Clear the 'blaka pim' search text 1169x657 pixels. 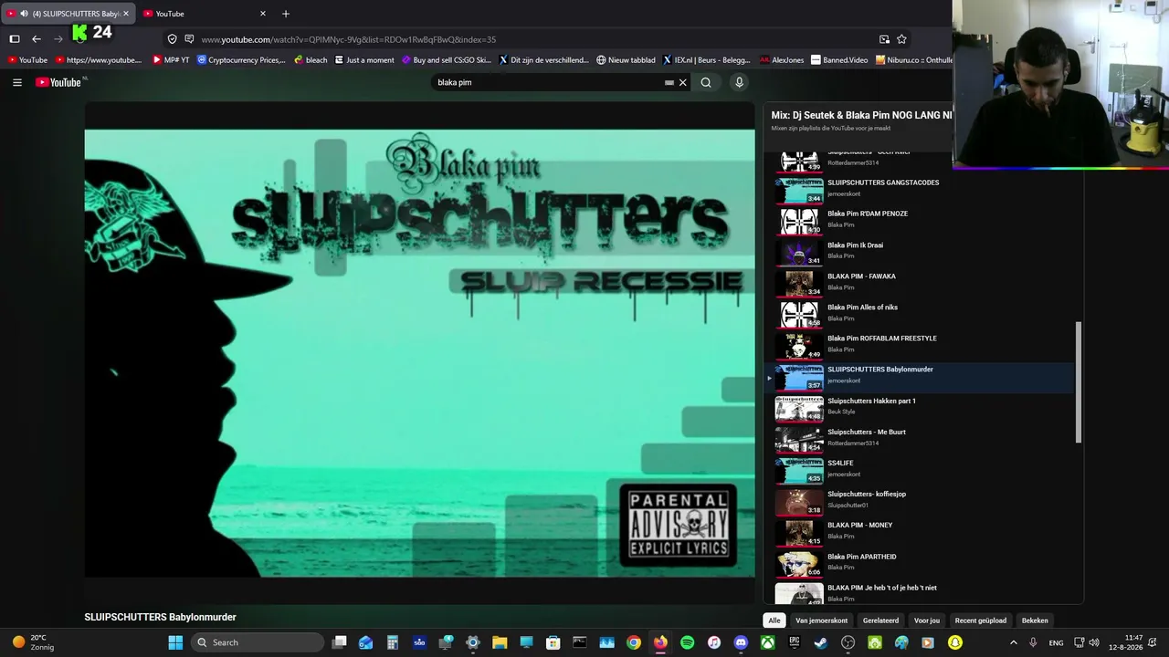[x=682, y=82]
